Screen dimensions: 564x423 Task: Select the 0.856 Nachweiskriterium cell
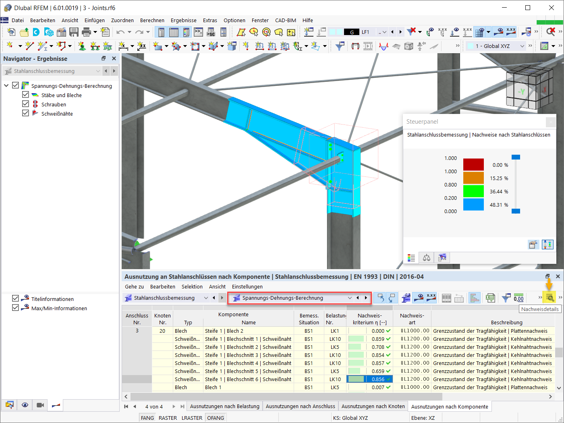[x=370, y=379]
